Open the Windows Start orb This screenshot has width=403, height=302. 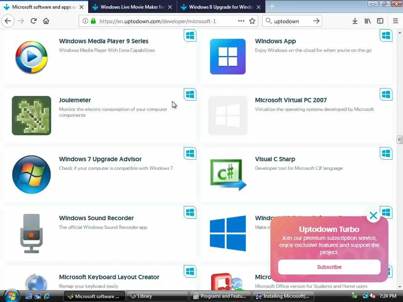point(11,296)
